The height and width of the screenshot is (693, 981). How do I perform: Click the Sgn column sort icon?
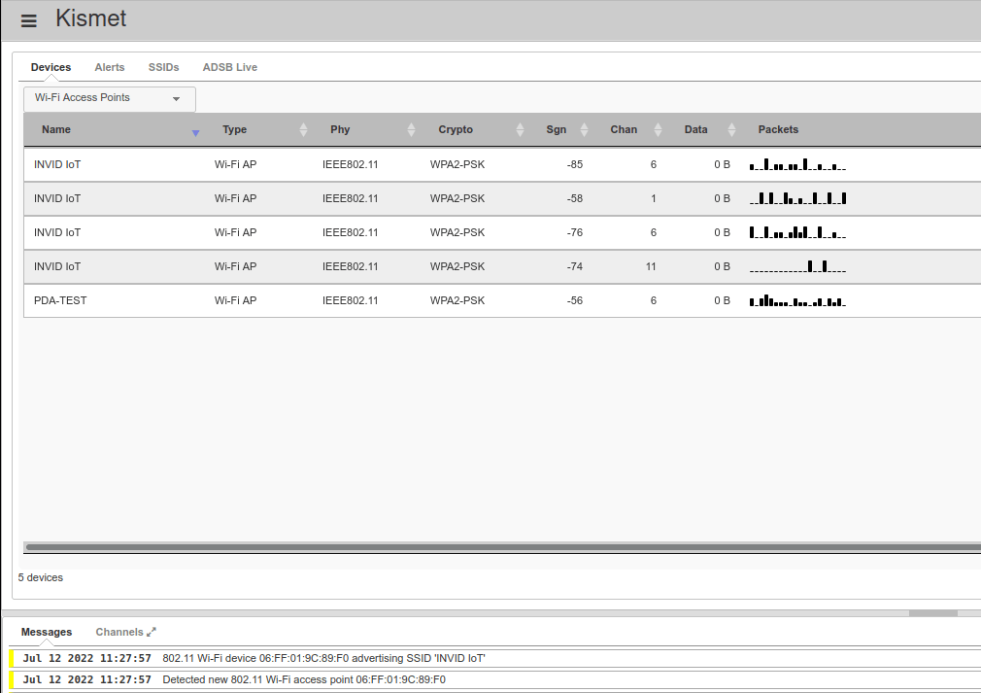(584, 130)
